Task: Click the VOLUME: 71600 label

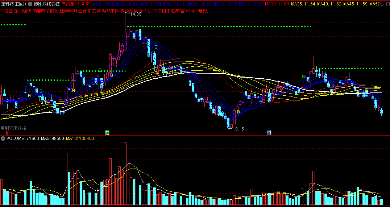Action: [22, 138]
